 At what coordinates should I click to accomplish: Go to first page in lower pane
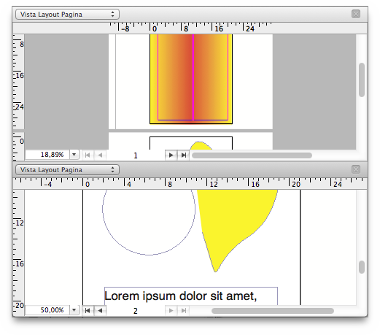click(x=88, y=310)
